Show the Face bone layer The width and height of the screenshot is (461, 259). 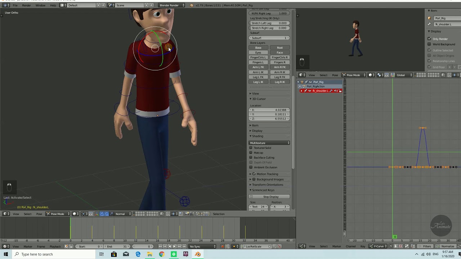point(280,53)
